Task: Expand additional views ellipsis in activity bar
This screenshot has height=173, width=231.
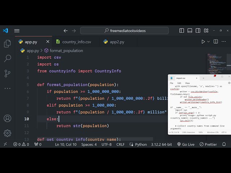Action: (7, 88)
